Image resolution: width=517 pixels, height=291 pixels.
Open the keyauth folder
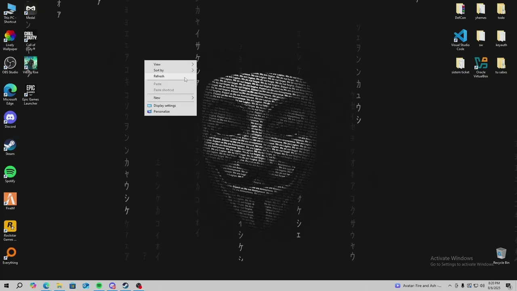click(x=501, y=38)
